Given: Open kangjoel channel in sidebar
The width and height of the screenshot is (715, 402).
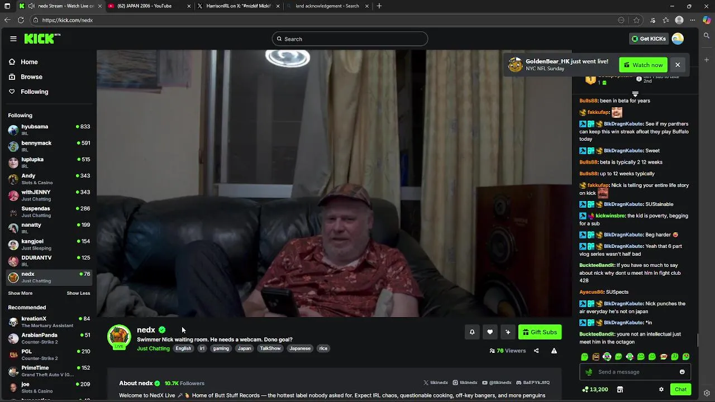Looking at the screenshot, I should (49, 245).
